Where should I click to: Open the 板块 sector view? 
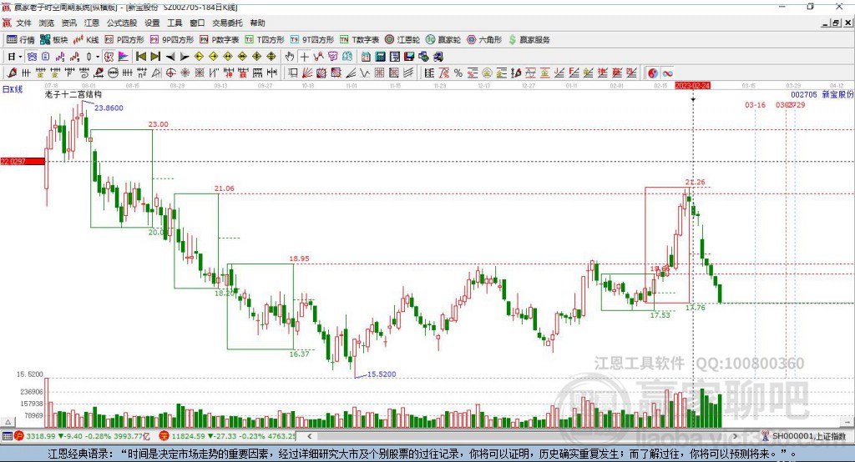tap(53, 40)
